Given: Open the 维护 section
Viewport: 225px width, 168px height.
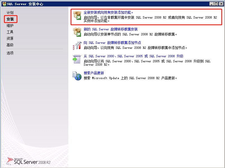Looking at the screenshot, I should coord(10,25).
